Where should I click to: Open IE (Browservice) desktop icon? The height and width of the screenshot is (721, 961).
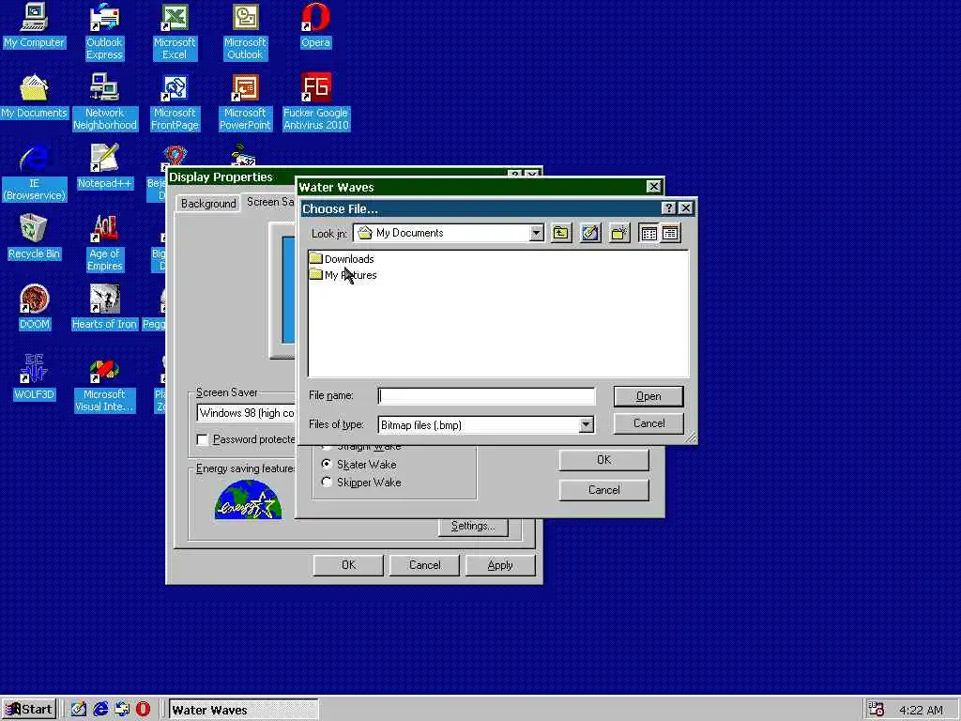(34, 173)
